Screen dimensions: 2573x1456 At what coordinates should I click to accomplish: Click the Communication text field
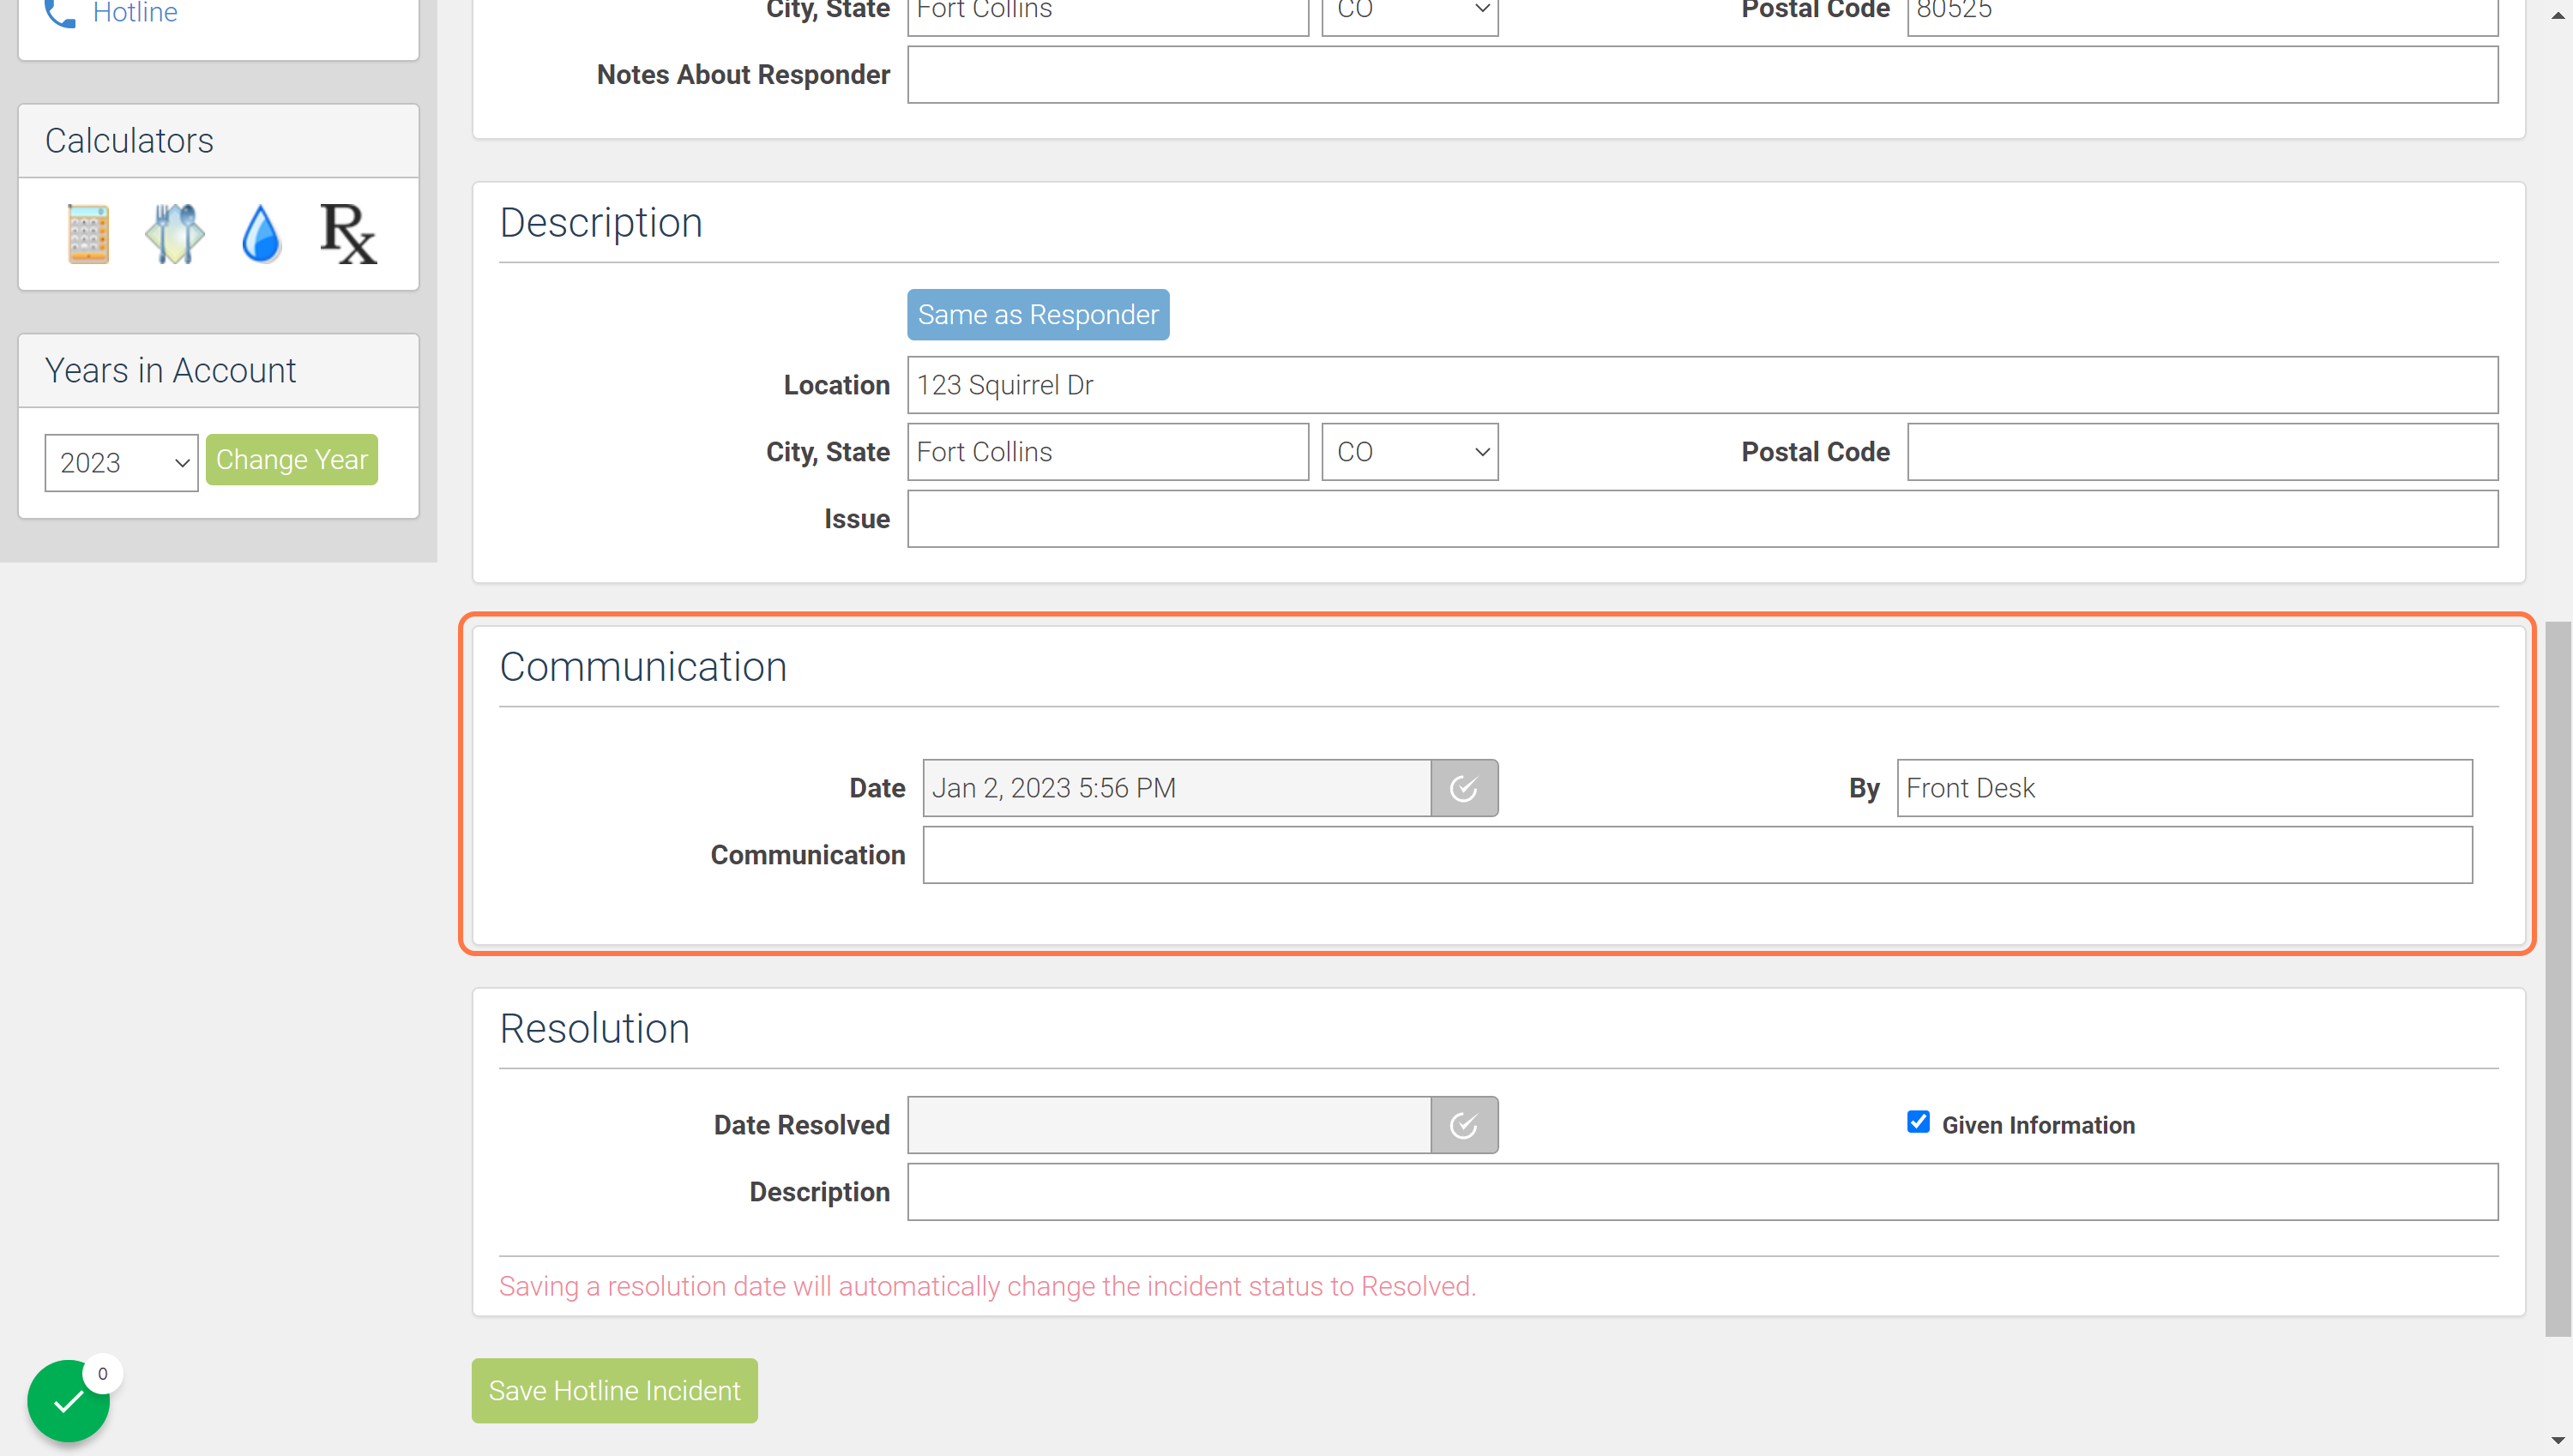1697,855
